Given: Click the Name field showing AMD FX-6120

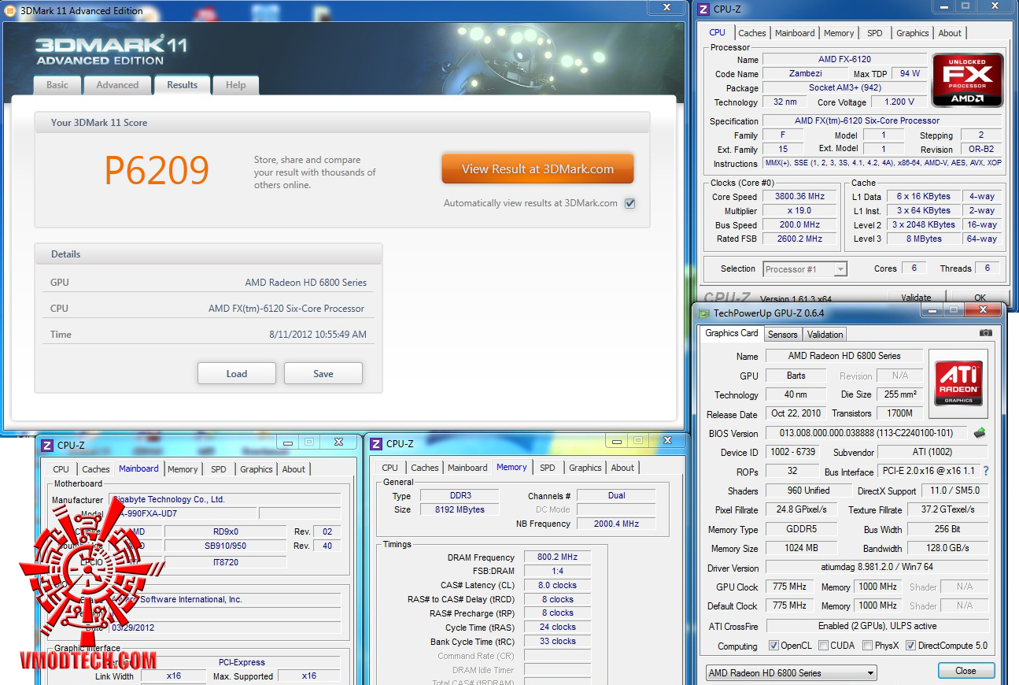Looking at the screenshot, I should pyautogui.click(x=844, y=60).
